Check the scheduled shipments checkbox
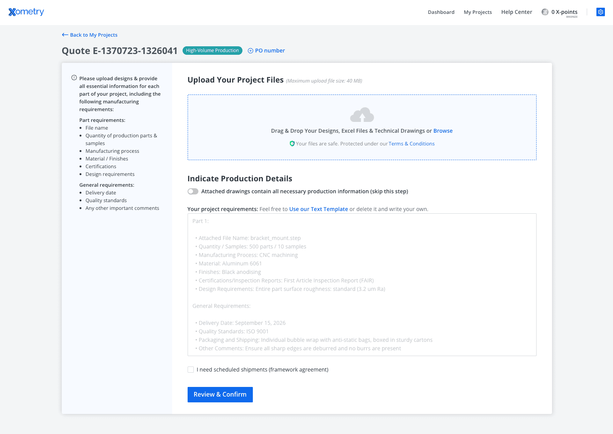 [x=191, y=370]
